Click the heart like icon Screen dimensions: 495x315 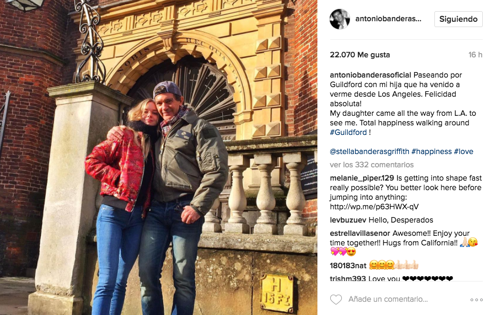336,300
